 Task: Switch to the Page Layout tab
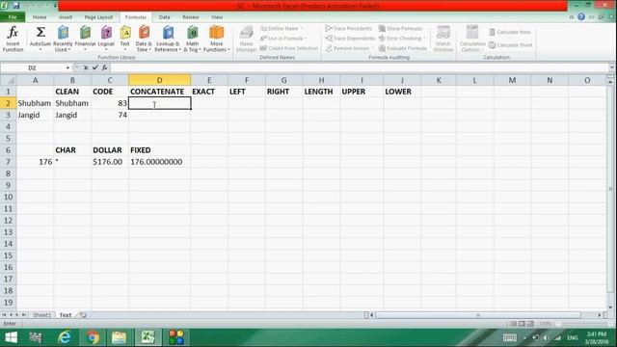pos(98,17)
